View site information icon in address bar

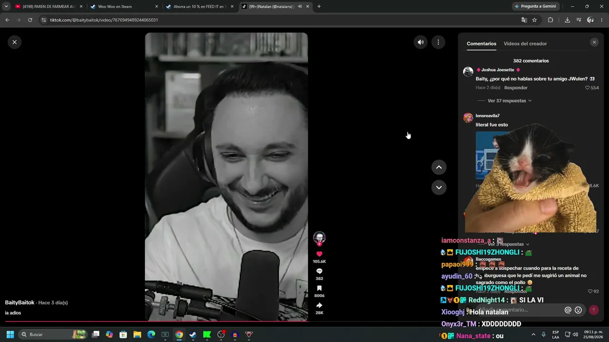pos(44,20)
